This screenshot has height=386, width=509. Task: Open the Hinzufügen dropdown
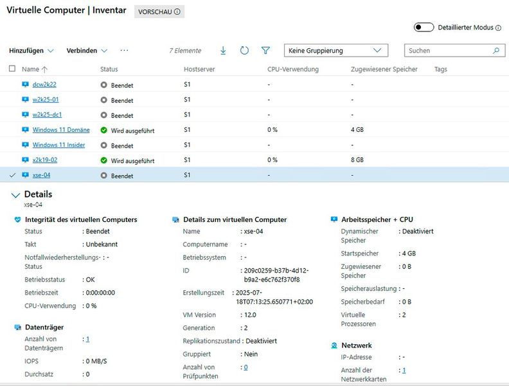31,51
